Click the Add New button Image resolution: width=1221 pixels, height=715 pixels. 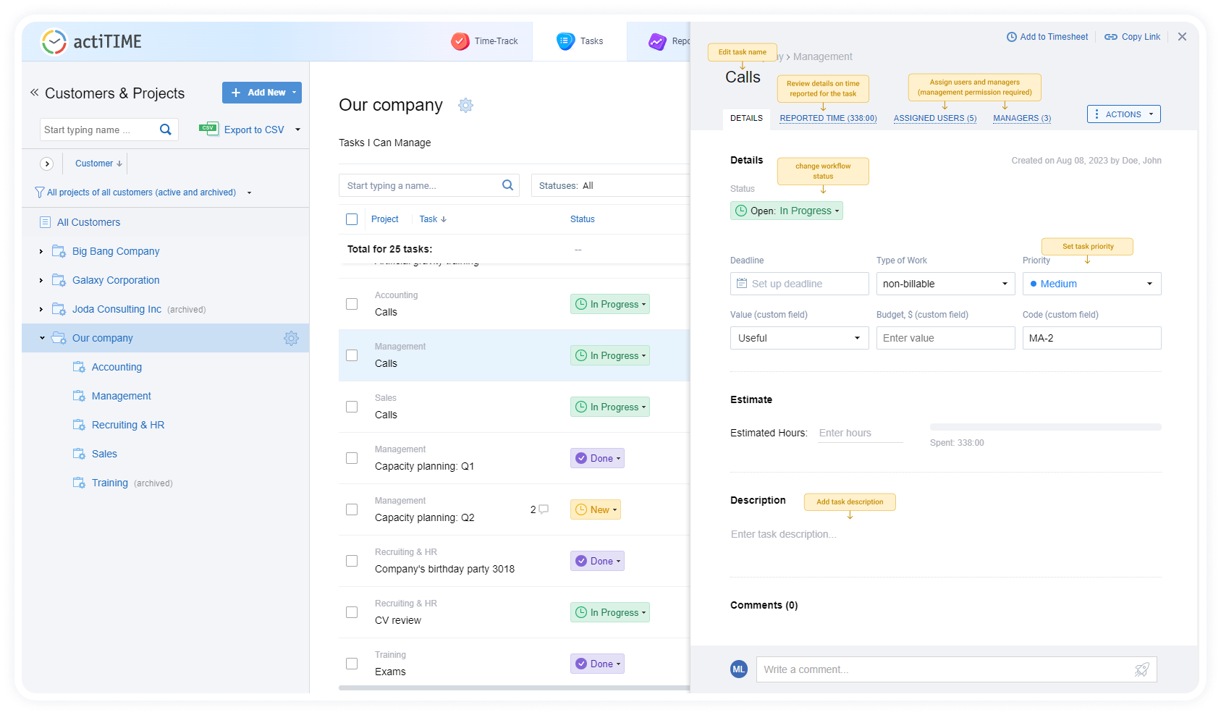coord(262,93)
